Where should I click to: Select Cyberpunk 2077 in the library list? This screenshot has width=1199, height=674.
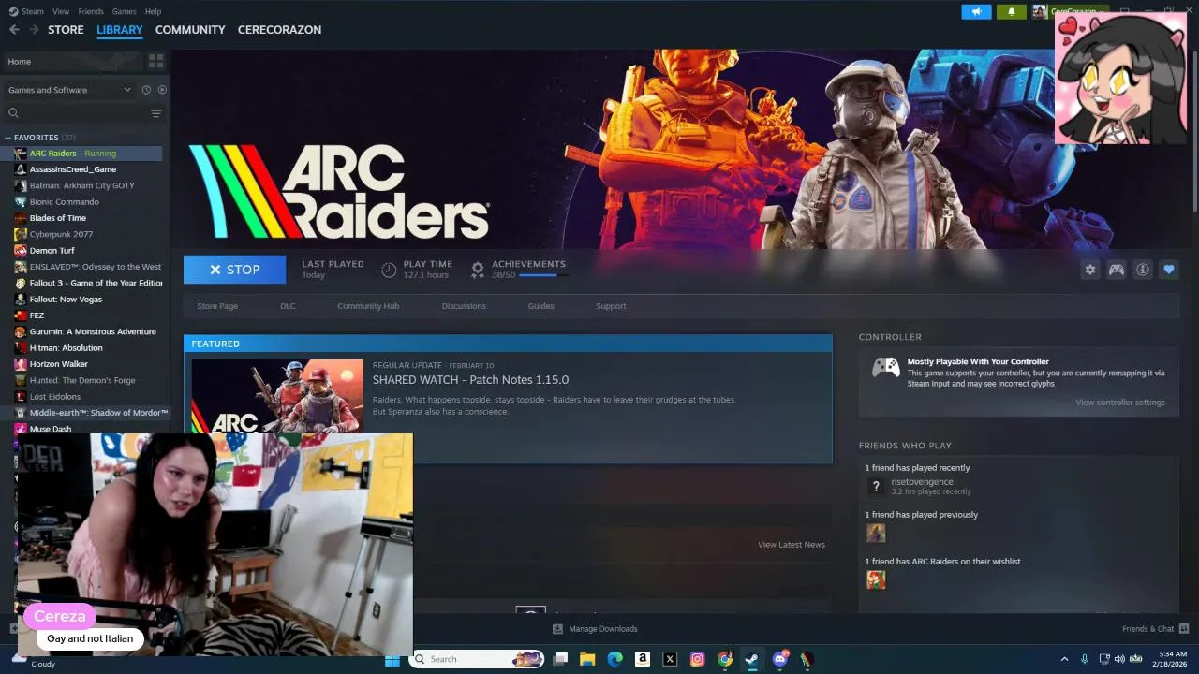[x=61, y=234]
